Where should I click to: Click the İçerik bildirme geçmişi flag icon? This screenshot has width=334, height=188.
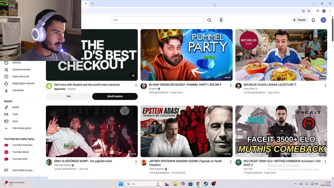(6, 171)
